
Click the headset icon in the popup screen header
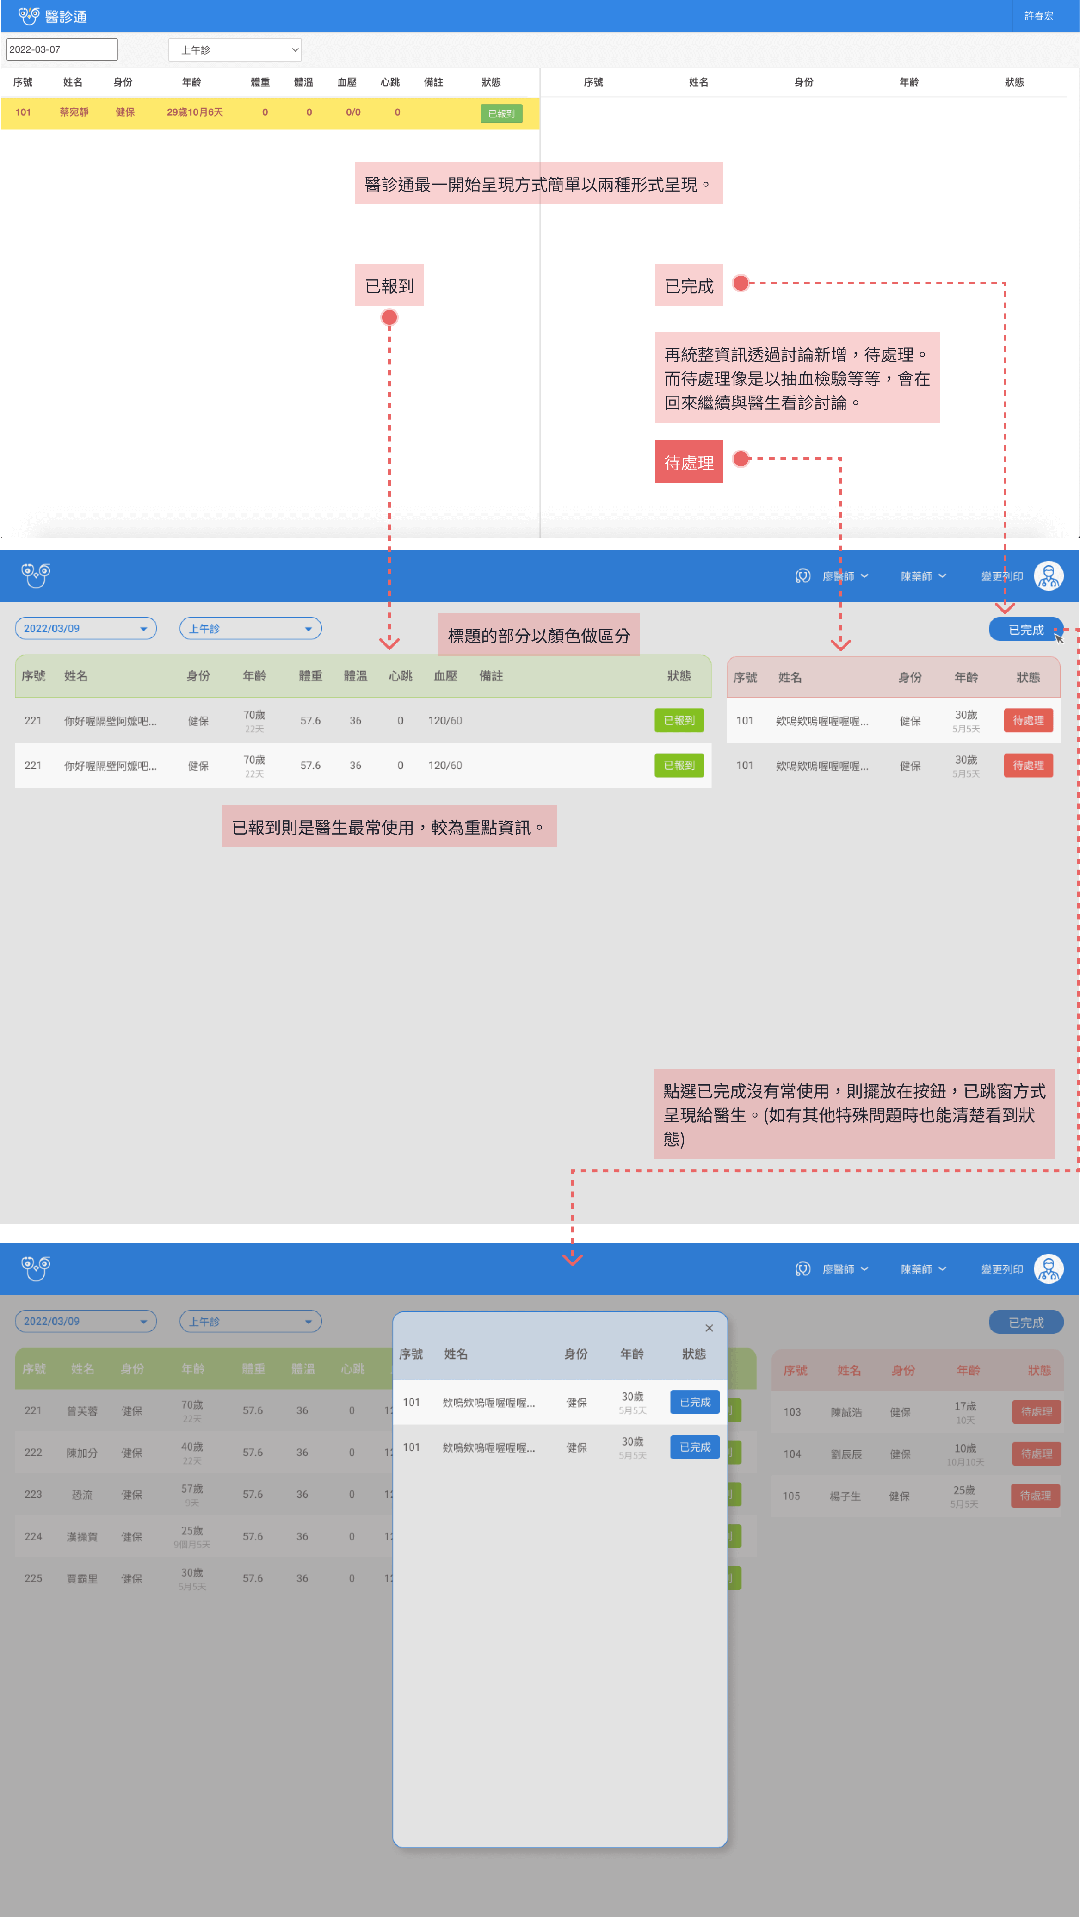click(802, 1269)
